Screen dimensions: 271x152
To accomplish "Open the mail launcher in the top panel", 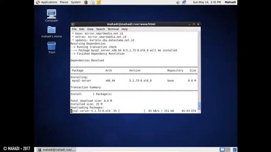I will pos(92,2).
